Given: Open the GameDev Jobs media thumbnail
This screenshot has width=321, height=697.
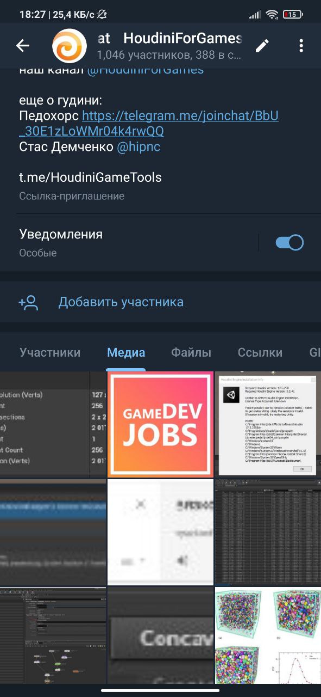Looking at the screenshot, I should pos(160,424).
